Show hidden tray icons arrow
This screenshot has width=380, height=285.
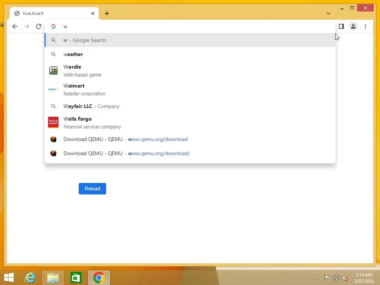point(318,278)
